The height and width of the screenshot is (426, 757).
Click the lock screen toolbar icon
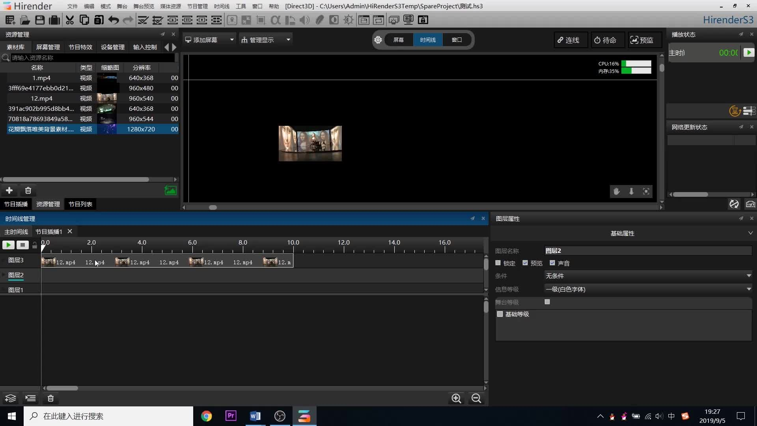tap(423, 20)
